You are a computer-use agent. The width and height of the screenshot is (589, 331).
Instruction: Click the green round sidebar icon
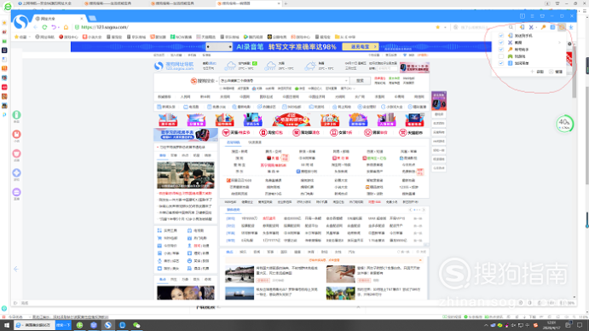16,114
